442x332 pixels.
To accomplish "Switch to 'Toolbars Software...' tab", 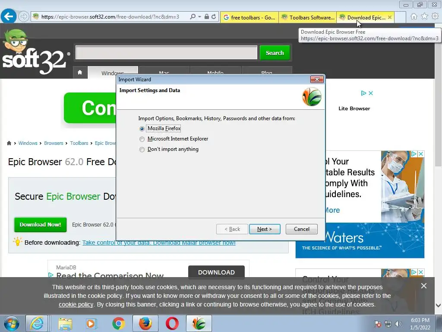I will (x=307, y=17).
